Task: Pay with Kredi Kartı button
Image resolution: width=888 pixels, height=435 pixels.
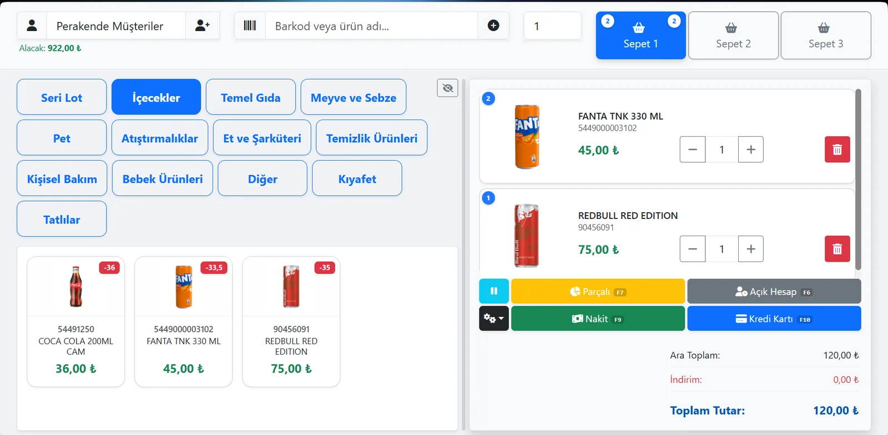Action: pos(774,319)
